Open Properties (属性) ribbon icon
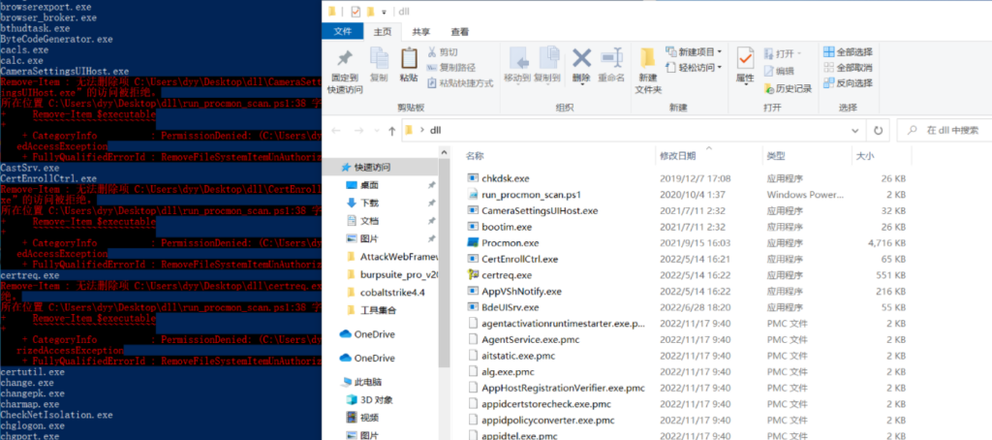This screenshot has width=992, height=440. coord(745,58)
